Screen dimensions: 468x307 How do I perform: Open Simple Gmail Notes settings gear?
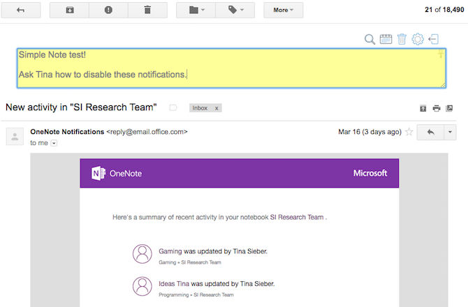[x=418, y=39]
